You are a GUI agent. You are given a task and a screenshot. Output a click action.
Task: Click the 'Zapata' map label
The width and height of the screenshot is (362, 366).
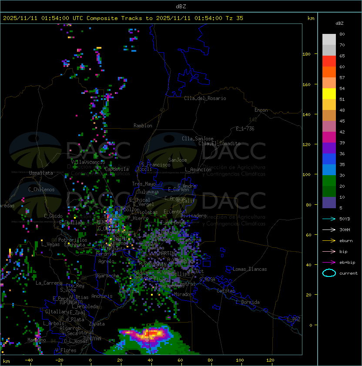(x=97, y=324)
